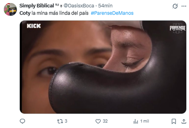This screenshot has width=189, height=128.
Task: Open the share post upload-arrow icon
Action: pyautogui.click(x=184, y=121)
